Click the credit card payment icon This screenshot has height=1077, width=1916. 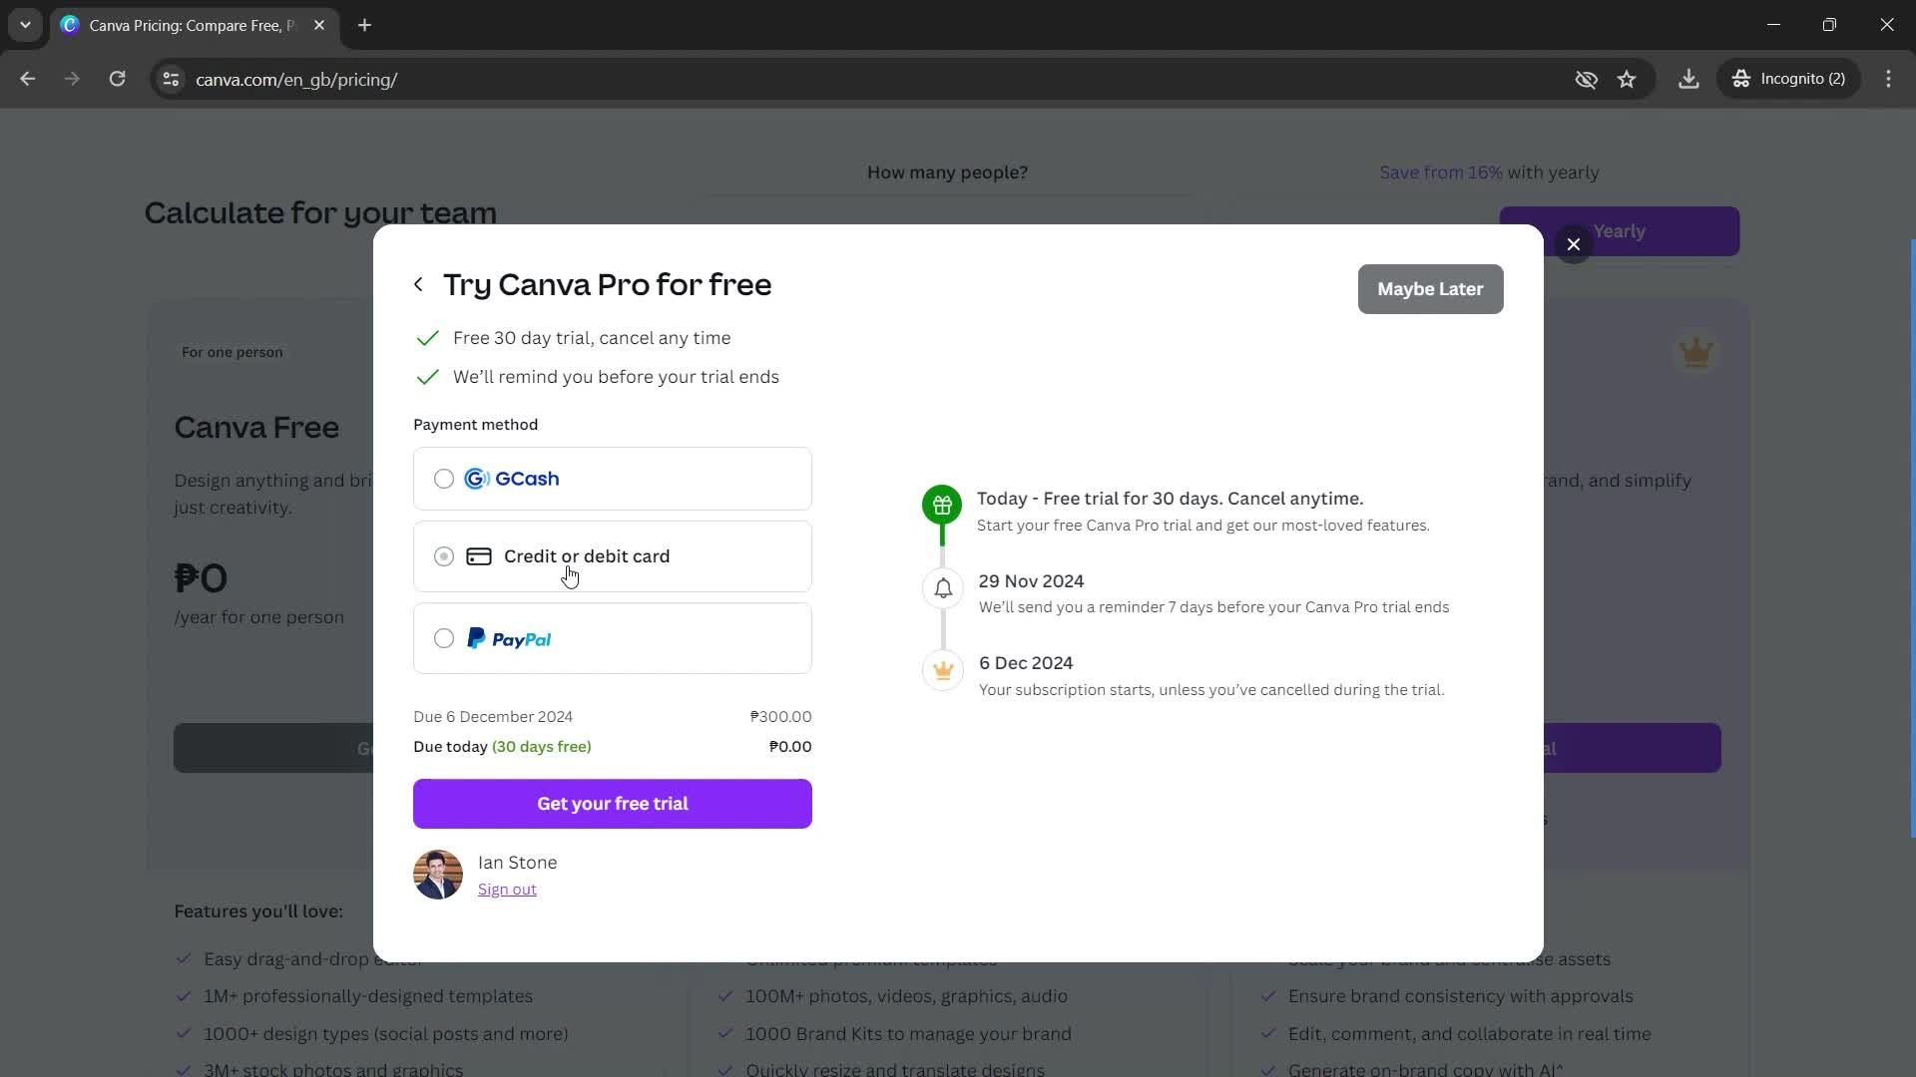[479, 554]
